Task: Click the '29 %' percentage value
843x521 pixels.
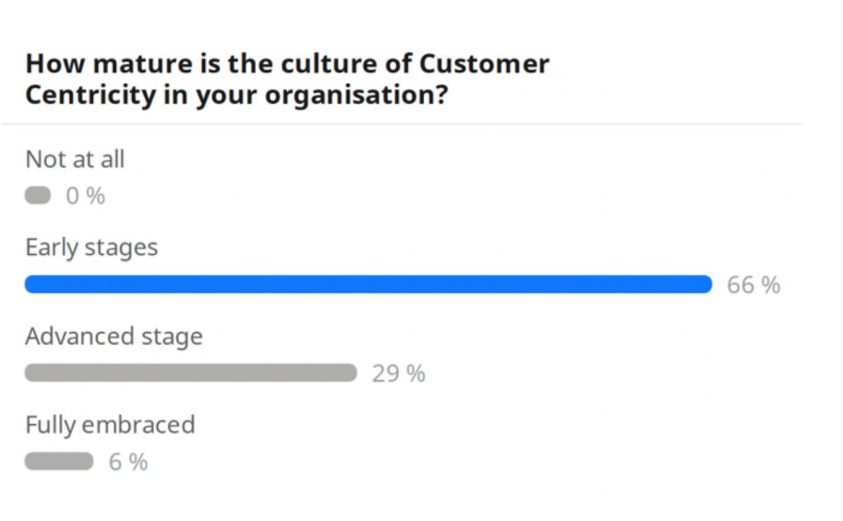Action: (x=398, y=374)
